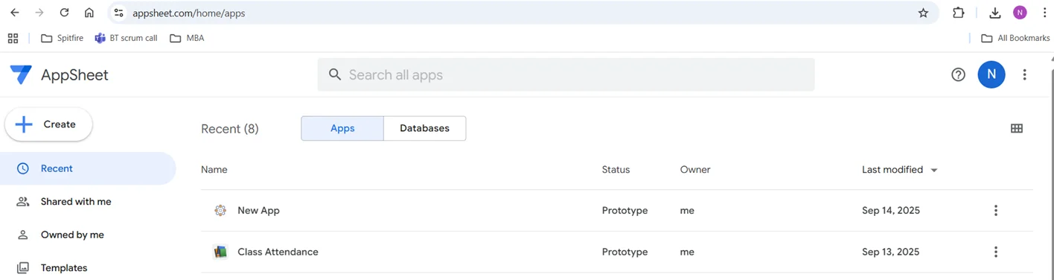Open the MBA bookmark folder
The image size is (1054, 280).
click(187, 38)
